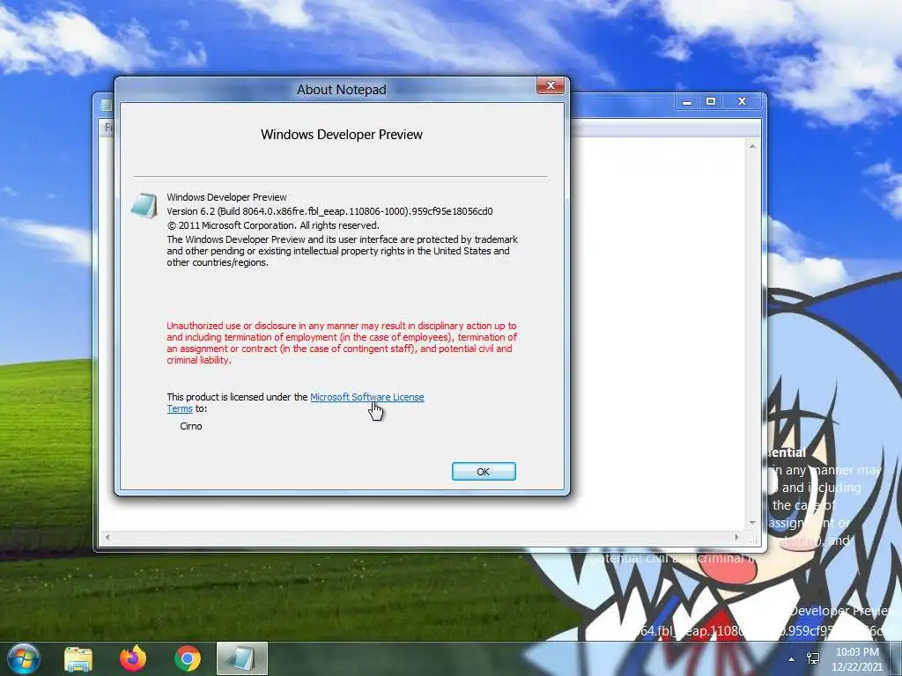Minimize the Notepad window
The width and height of the screenshot is (902, 676).
[687, 102]
